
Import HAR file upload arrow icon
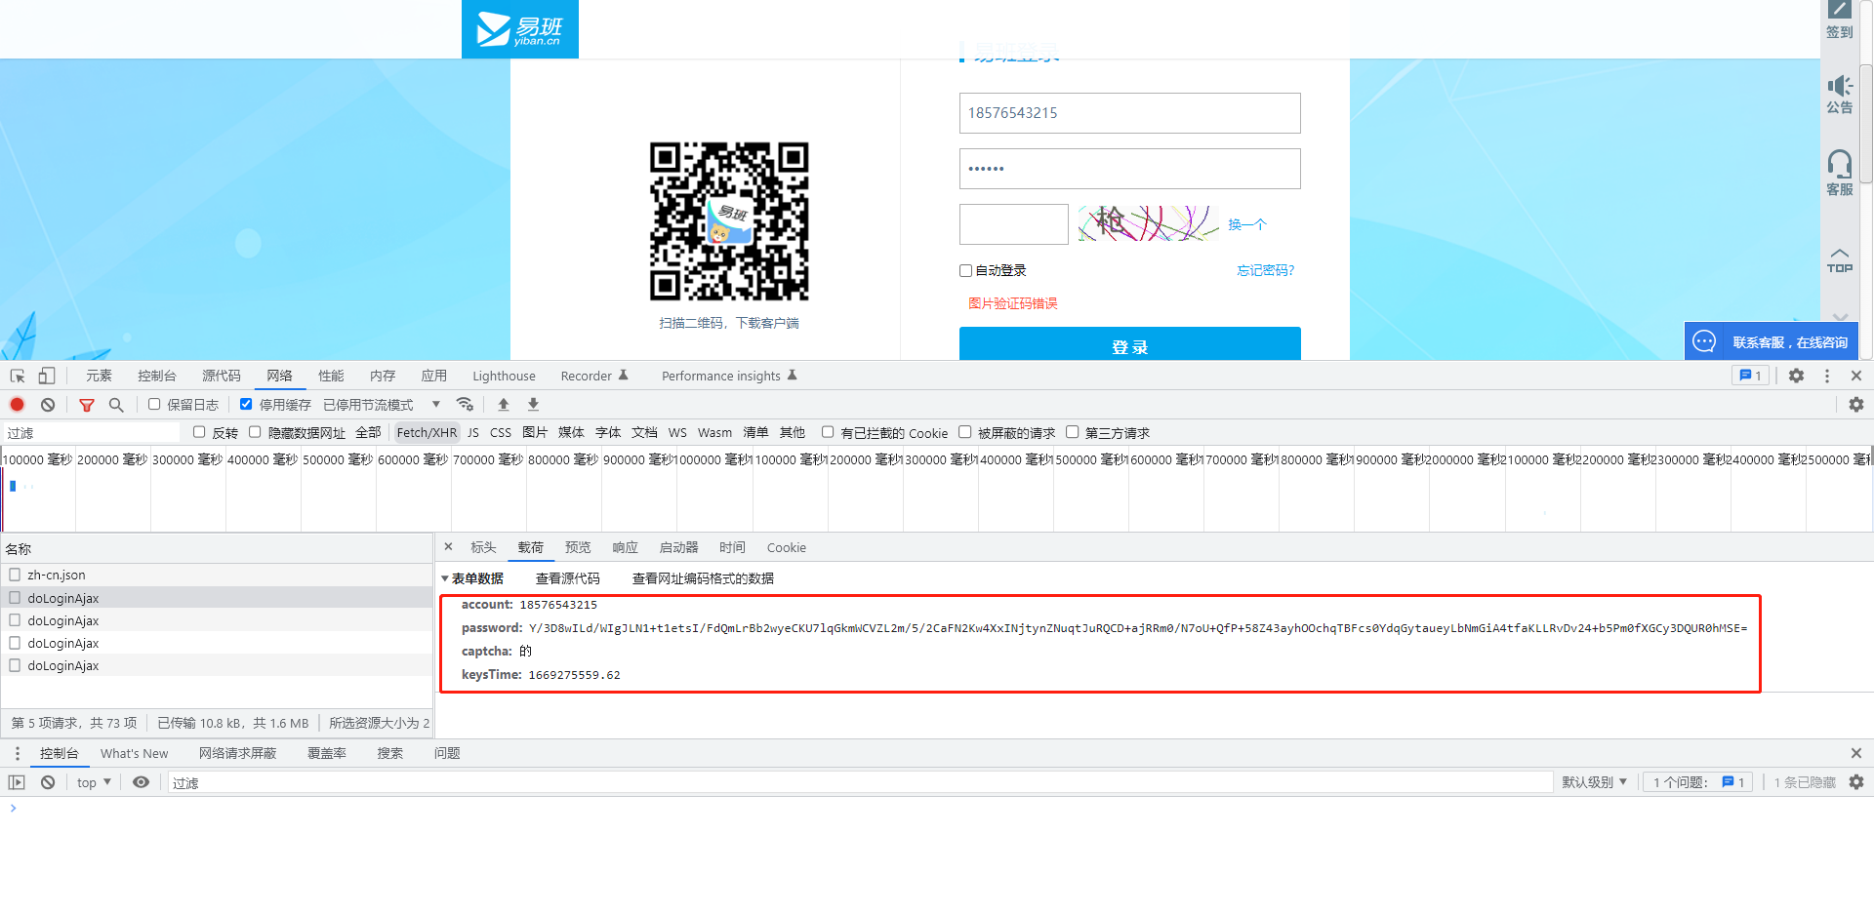[x=504, y=404]
